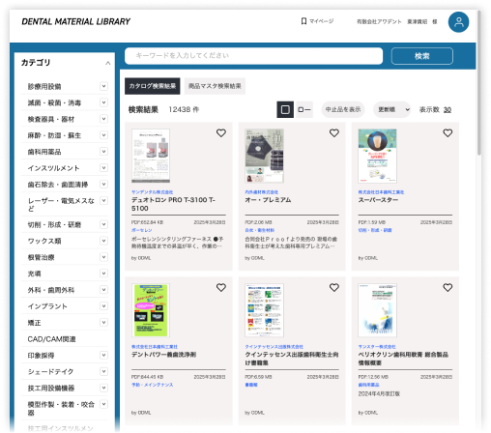The image size is (491, 433).
Task: Open the ペリオクリン catalog thumbnail
Action: pyautogui.click(x=377, y=310)
